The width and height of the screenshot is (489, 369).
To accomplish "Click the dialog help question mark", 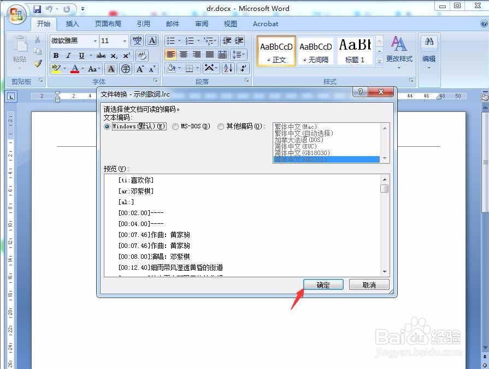I will [361, 92].
